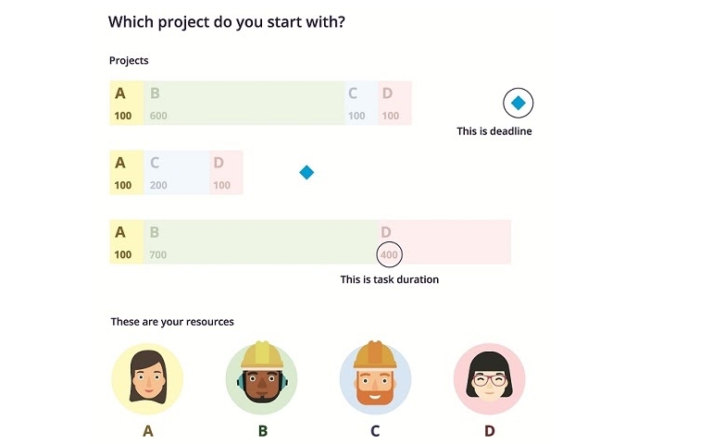725x444 pixels.
Task: Click the "This is task duration" caption
Action: point(389,279)
